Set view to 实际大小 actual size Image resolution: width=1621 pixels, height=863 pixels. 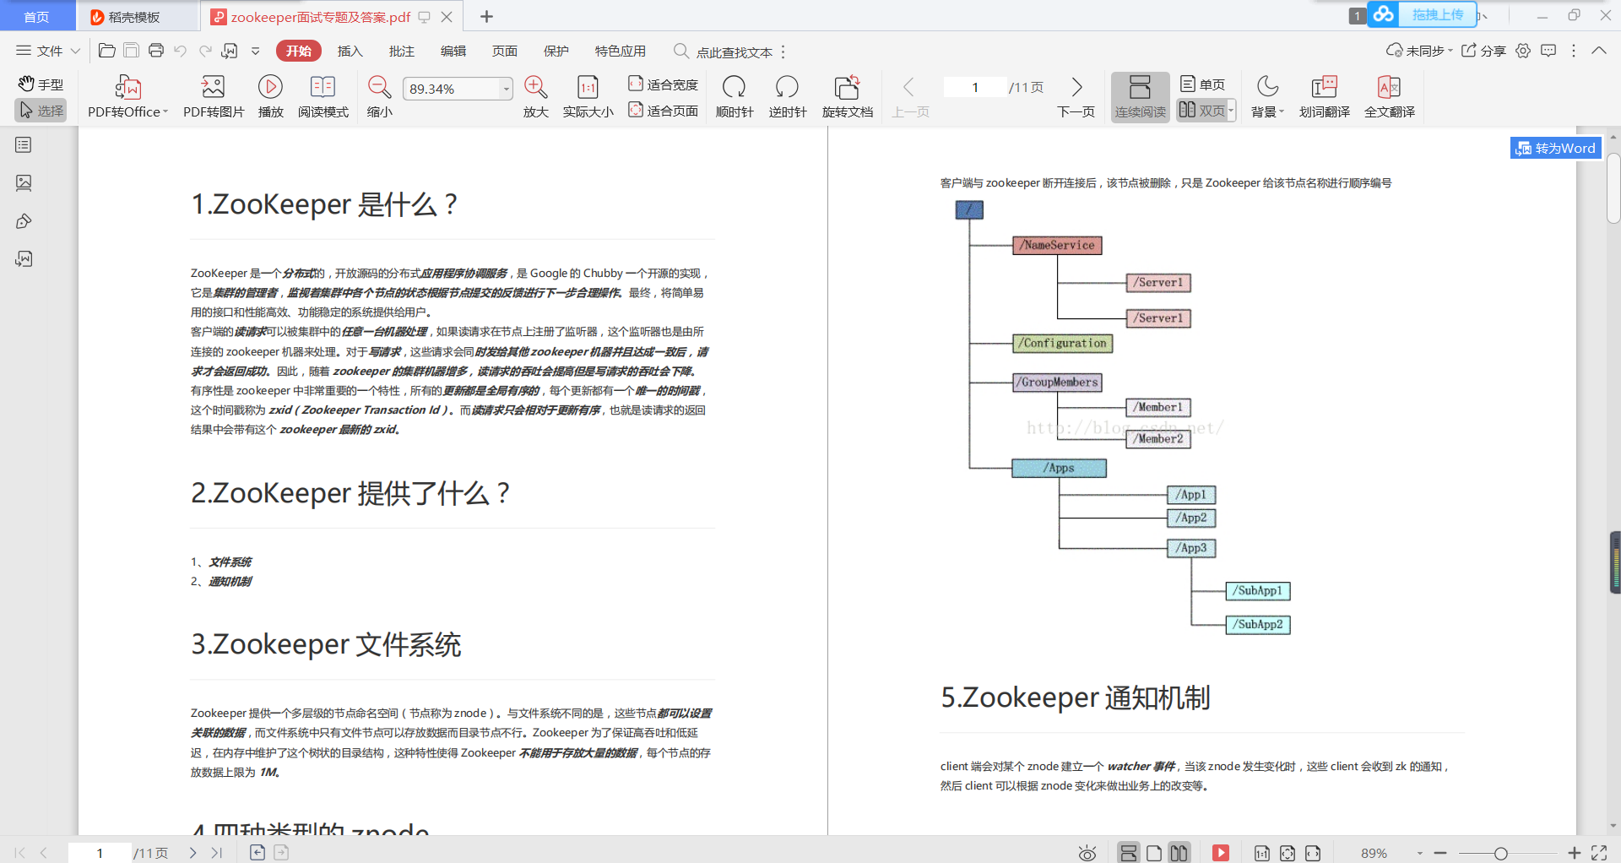click(588, 97)
